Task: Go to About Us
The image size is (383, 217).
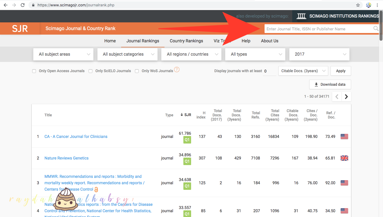Action: click(270, 41)
